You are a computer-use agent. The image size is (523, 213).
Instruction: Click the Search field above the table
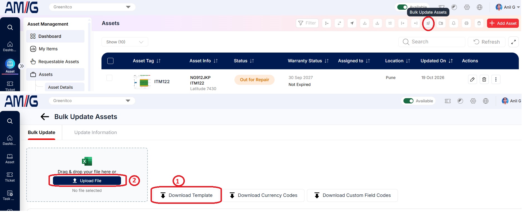432,42
